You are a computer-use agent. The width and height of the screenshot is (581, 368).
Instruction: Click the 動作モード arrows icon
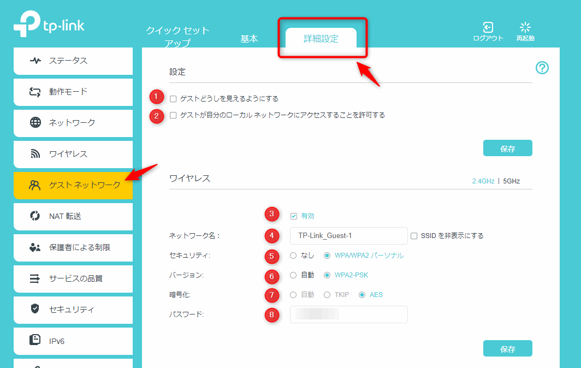point(35,92)
